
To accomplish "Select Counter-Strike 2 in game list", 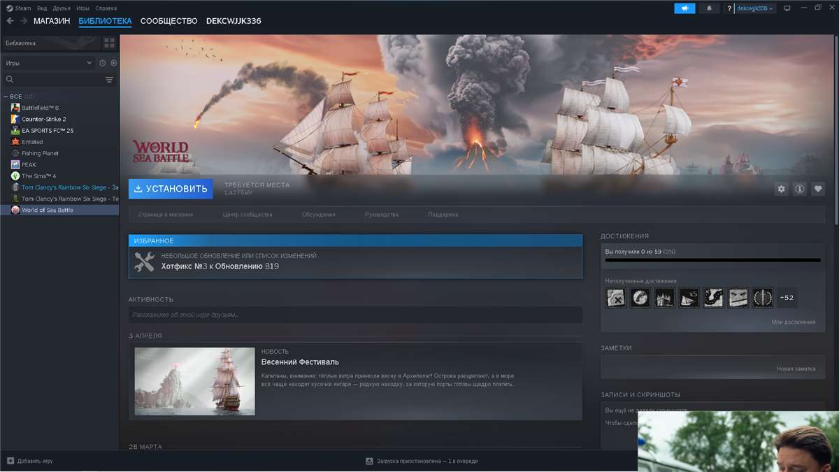I will (x=43, y=119).
